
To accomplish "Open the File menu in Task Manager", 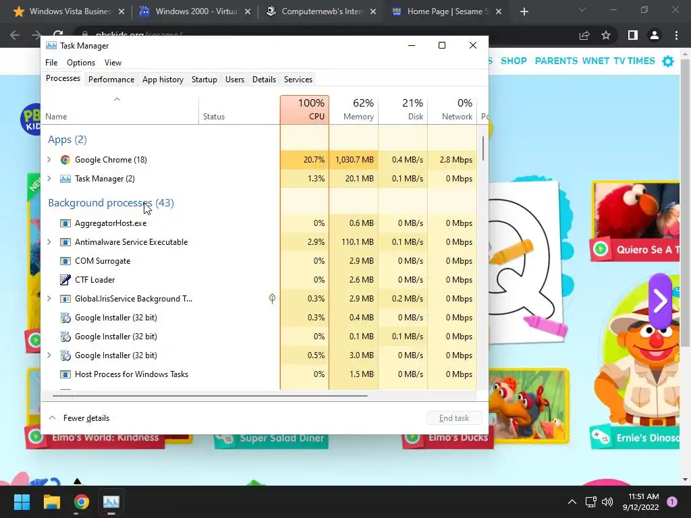I will (51, 63).
